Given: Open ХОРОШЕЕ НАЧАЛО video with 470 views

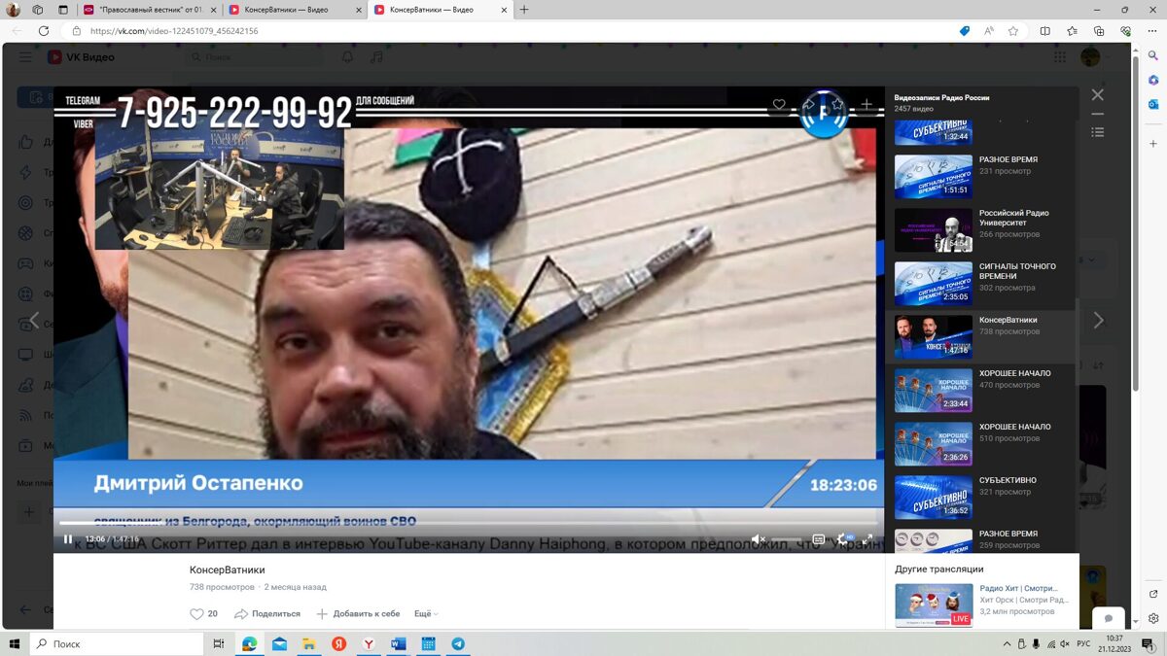Looking at the screenshot, I should (982, 390).
